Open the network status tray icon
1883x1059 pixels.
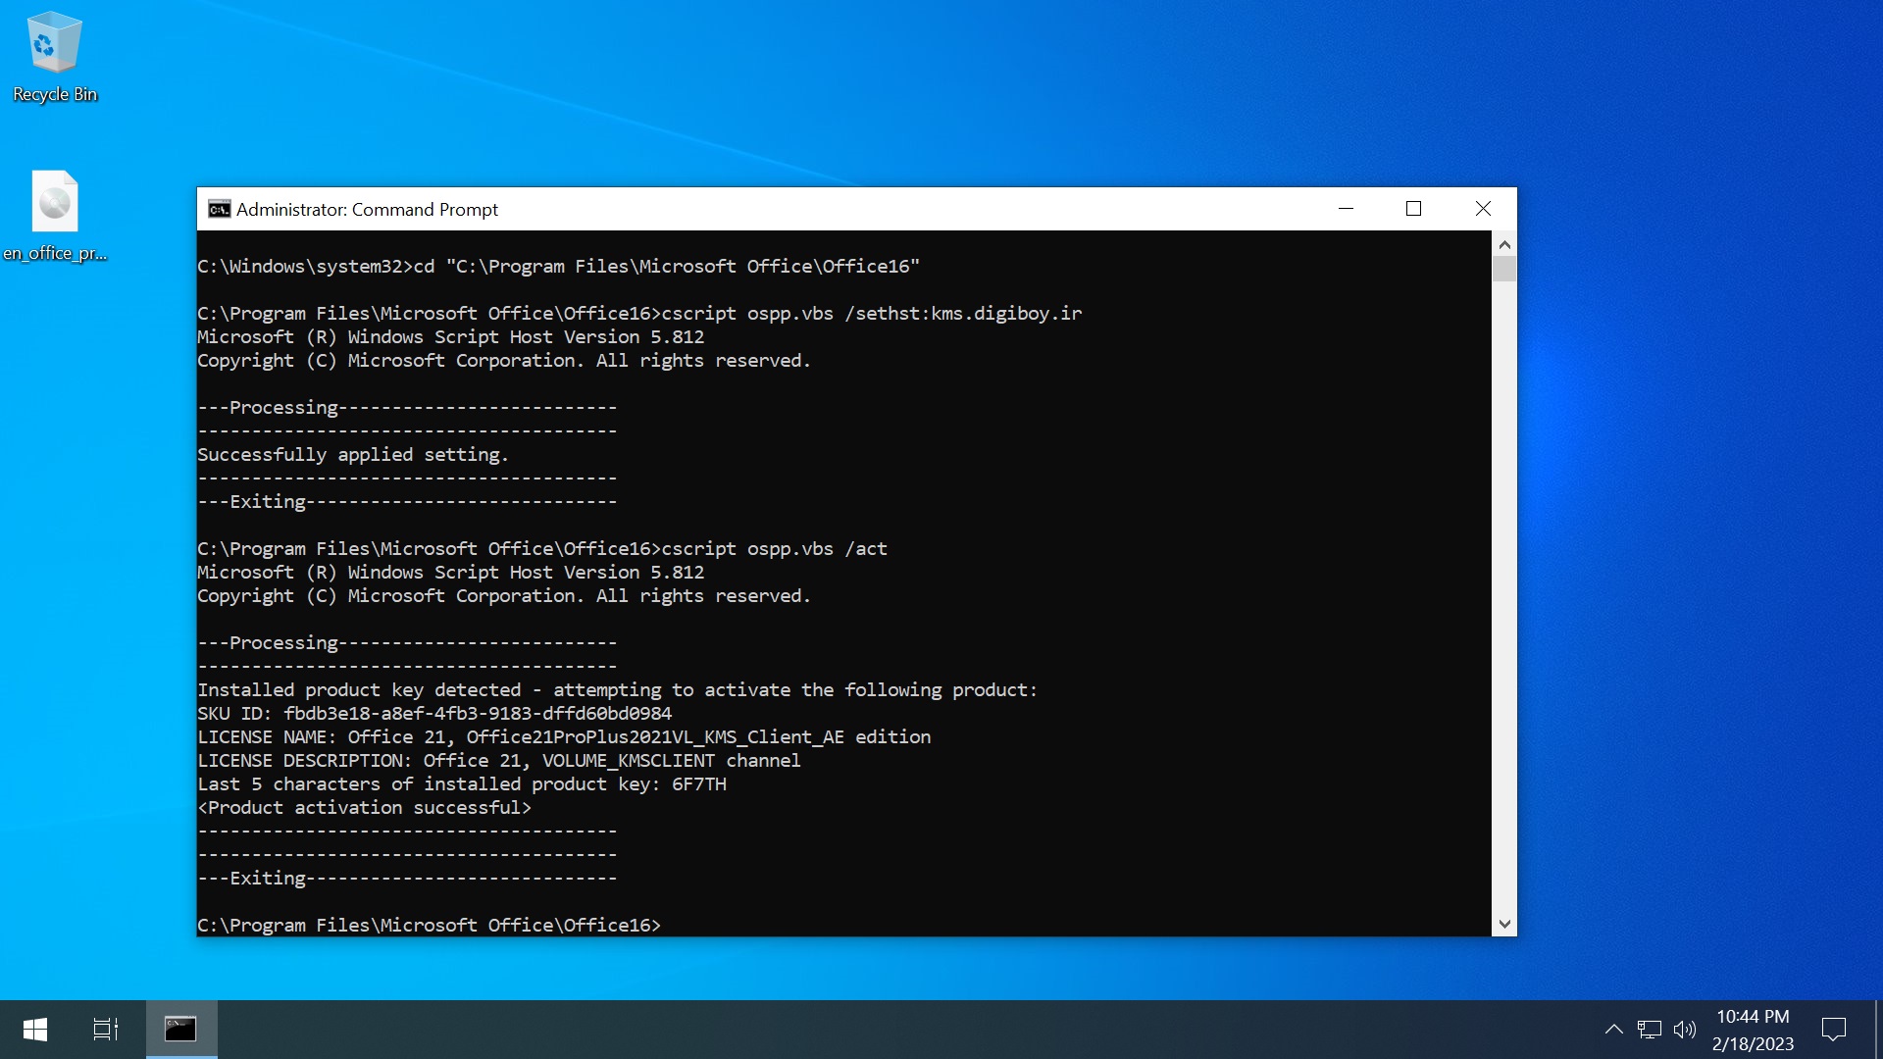pyautogui.click(x=1650, y=1030)
